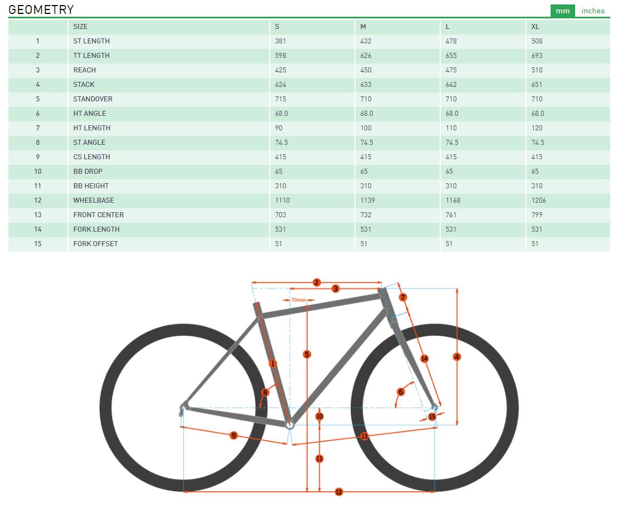Click fork length marker 14
This screenshot has height=514, width=618.
point(424,358)
